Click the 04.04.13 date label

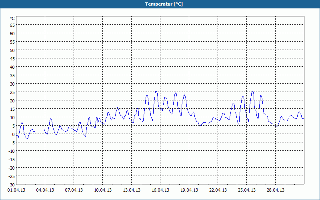(45, 190)
